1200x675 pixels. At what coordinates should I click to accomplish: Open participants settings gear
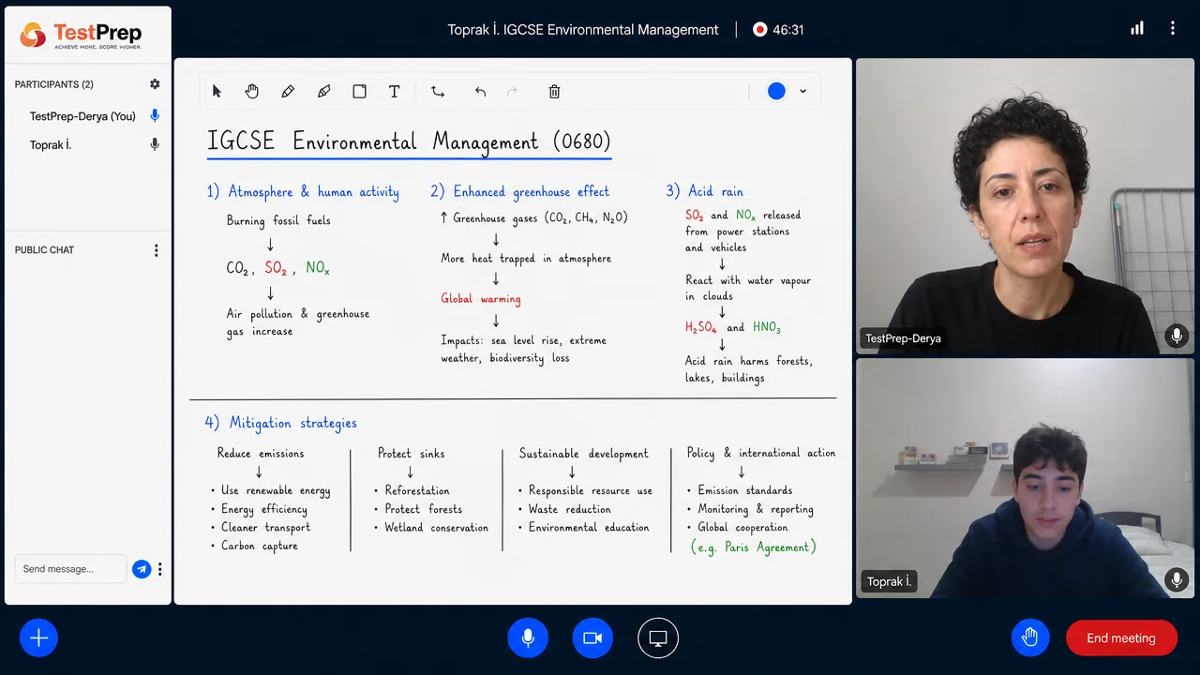tap(155, 84)
